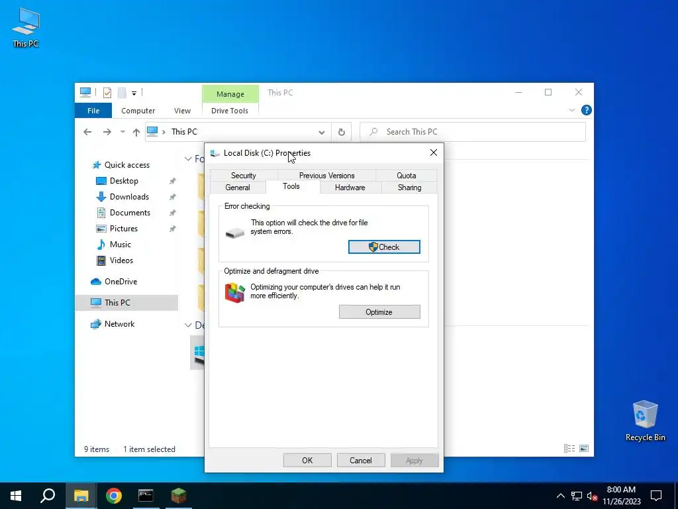Image resolution: width=678 pixels, height=509 pixels.
Task: Click This PC address bar path
Action: [184, 132]
